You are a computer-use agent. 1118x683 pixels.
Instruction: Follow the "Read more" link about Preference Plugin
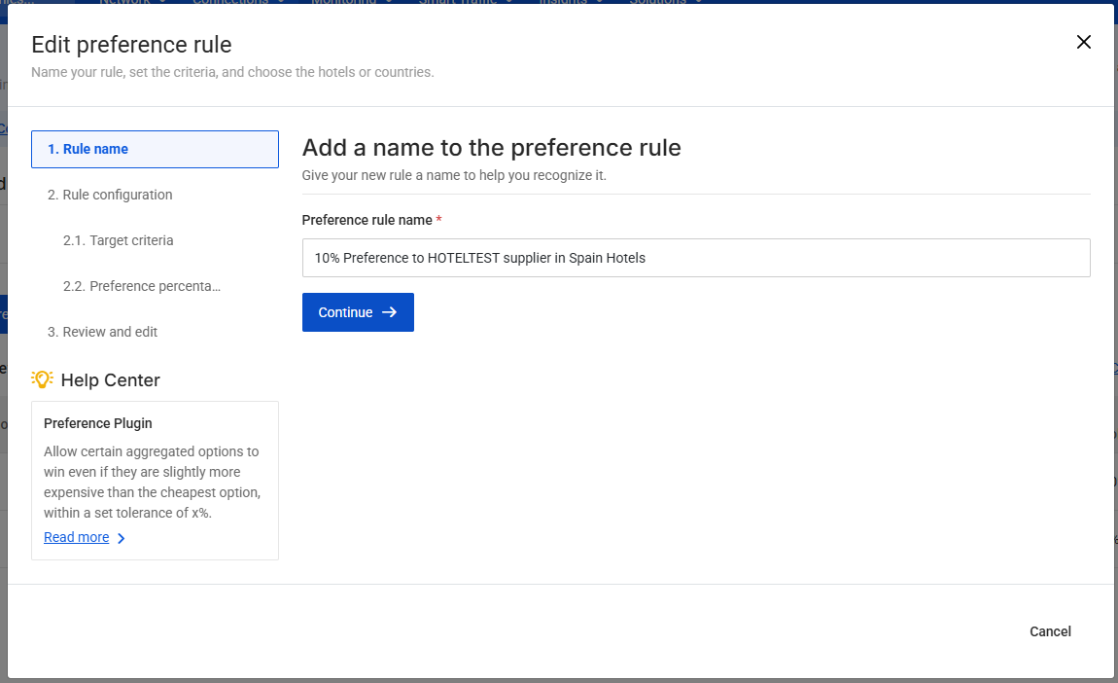(76, 537)
